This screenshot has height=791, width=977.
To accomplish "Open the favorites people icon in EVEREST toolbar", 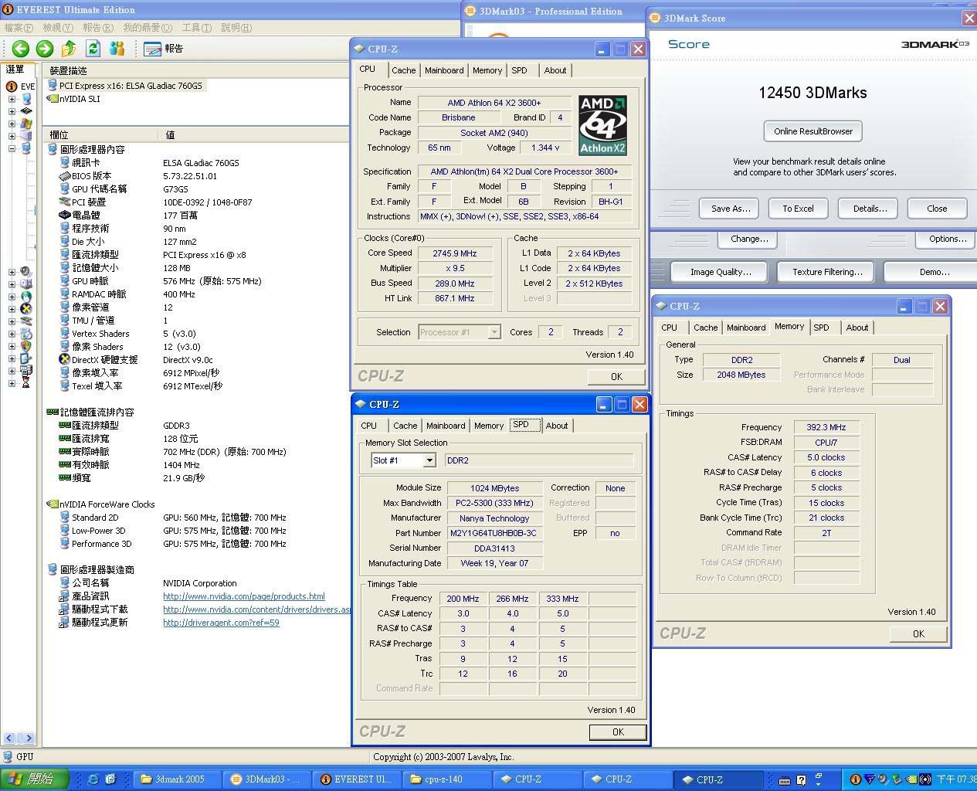I will pyautogui.click(x=117, y=49).
